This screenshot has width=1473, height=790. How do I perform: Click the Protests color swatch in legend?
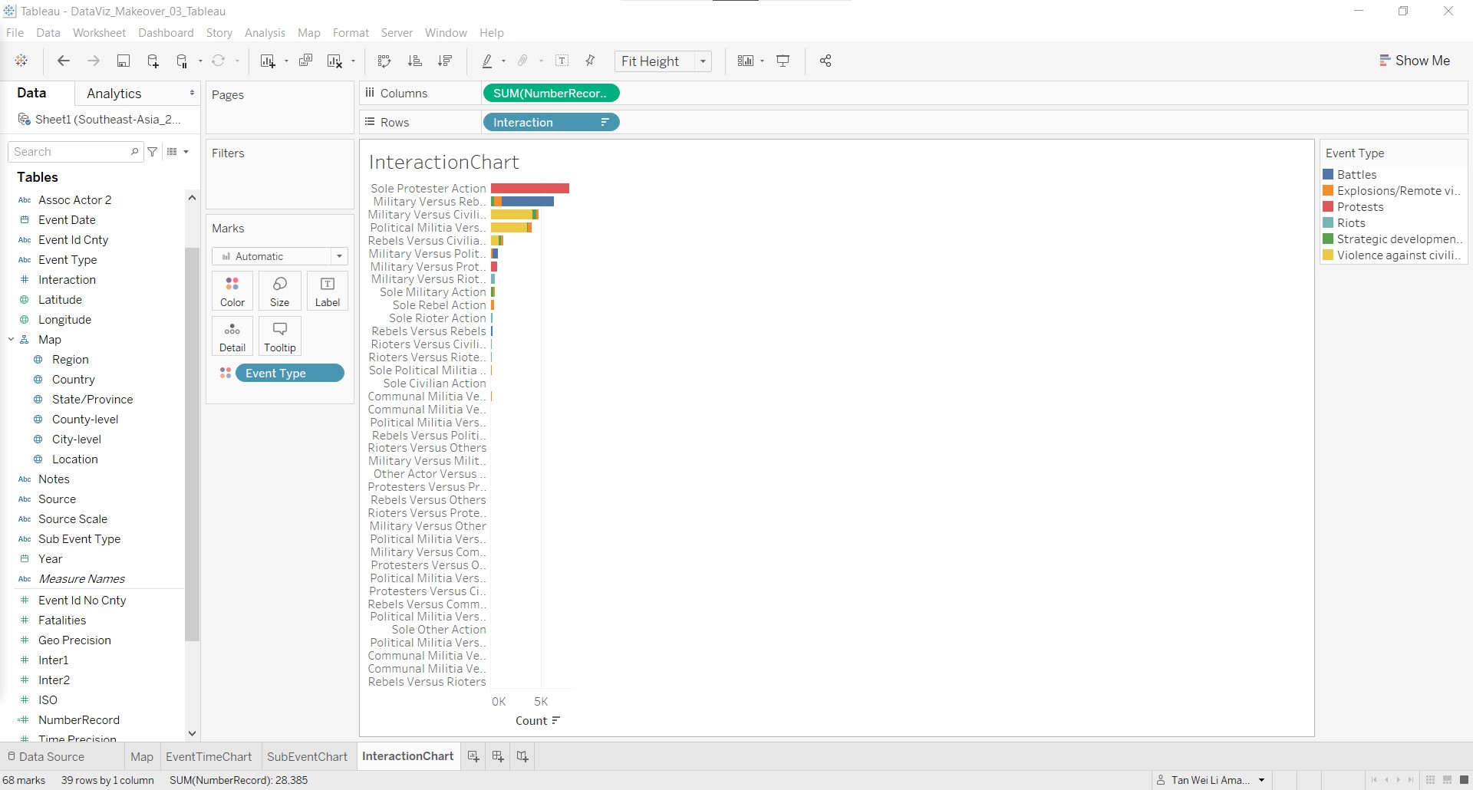click(x=1328, y=207)
